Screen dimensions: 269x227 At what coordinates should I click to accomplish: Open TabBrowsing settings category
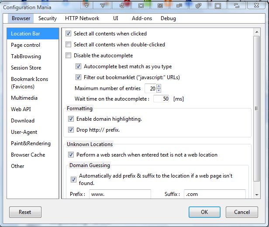[33, 56]
